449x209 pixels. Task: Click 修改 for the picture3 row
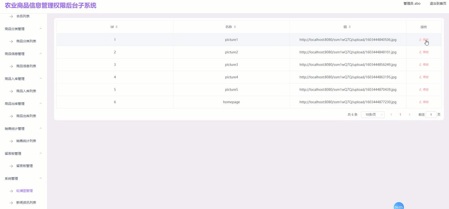[424, 65]
